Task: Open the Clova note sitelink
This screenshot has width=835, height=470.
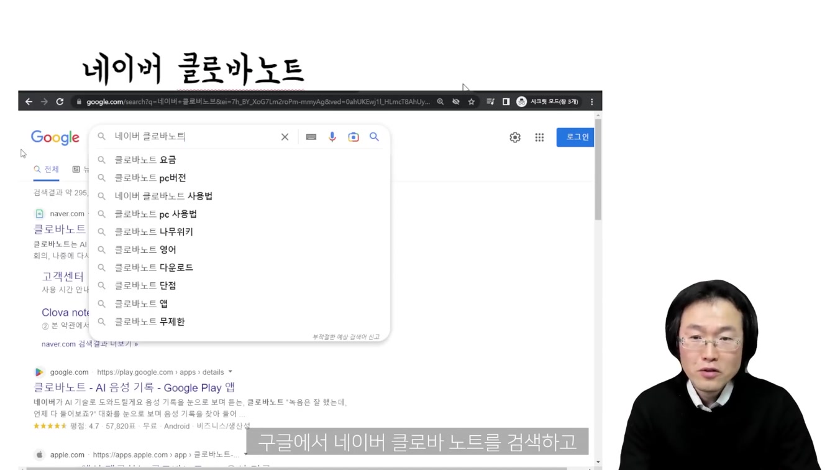Action: 65,312
